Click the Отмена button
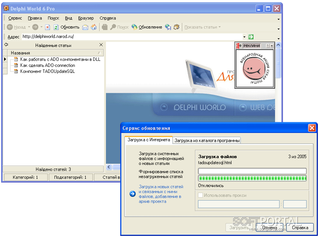 tap(269, 228)
